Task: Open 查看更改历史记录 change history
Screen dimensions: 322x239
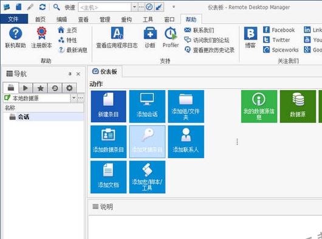Action: tap(209, 50)
